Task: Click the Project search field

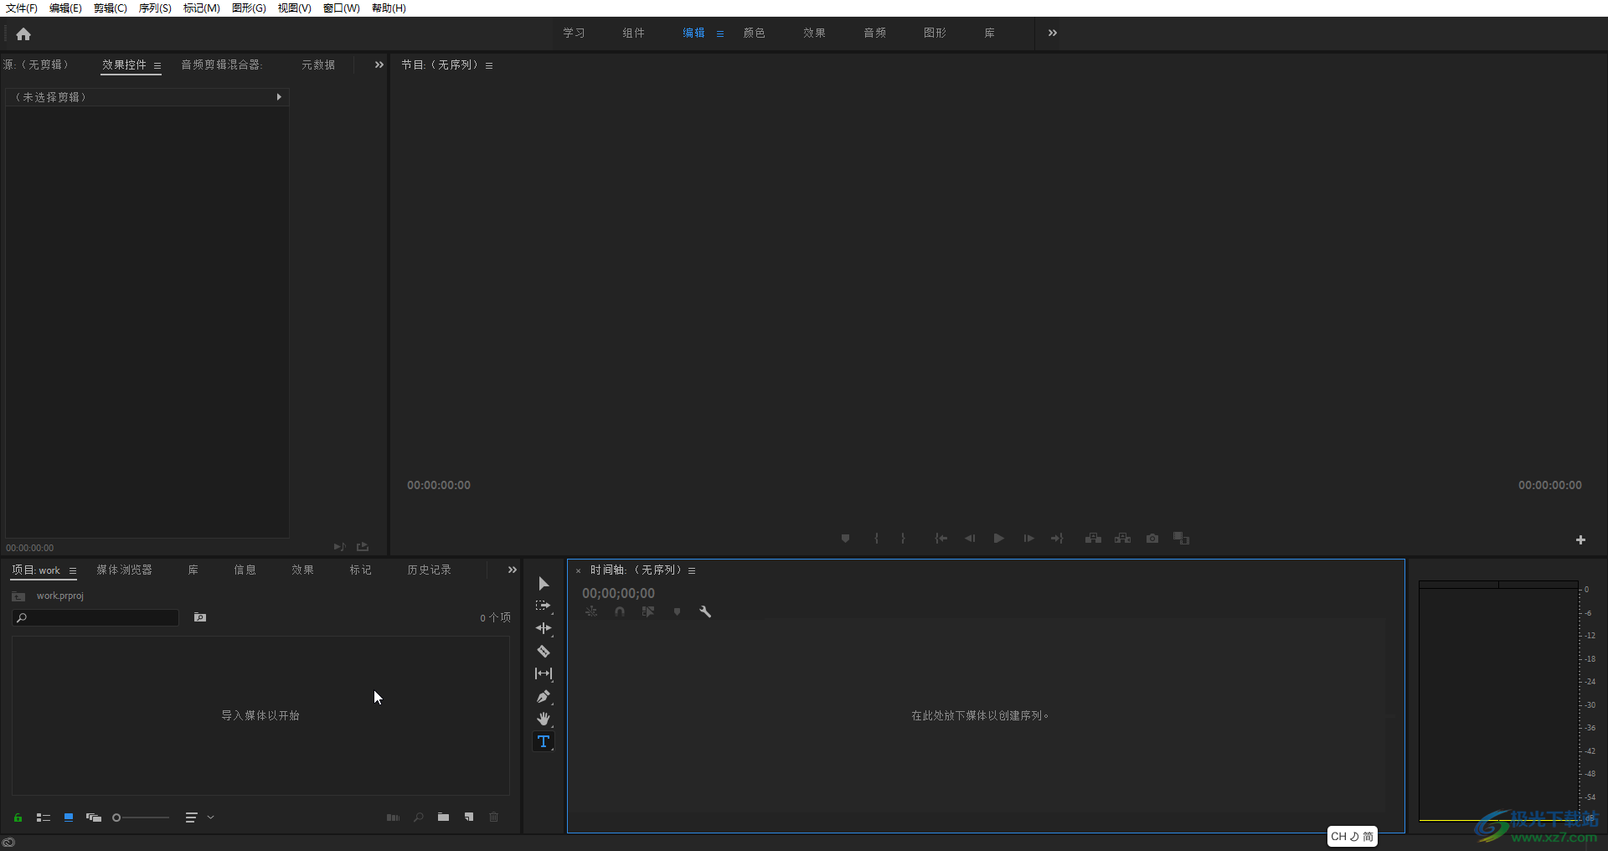Action: [x=95, y=617]
